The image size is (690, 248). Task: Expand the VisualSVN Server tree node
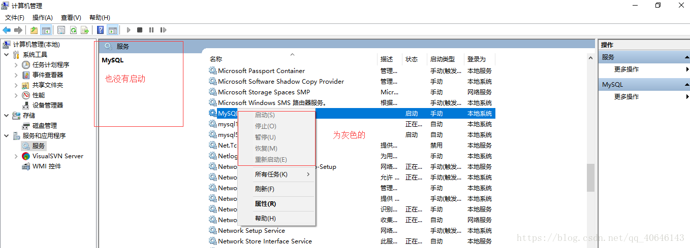(16, 156)
